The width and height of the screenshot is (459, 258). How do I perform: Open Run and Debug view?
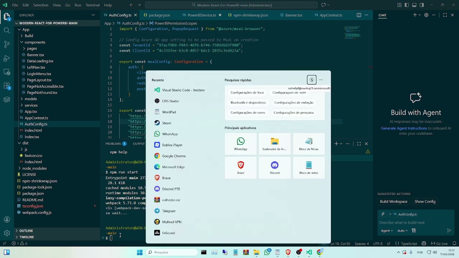pos(7,58)
